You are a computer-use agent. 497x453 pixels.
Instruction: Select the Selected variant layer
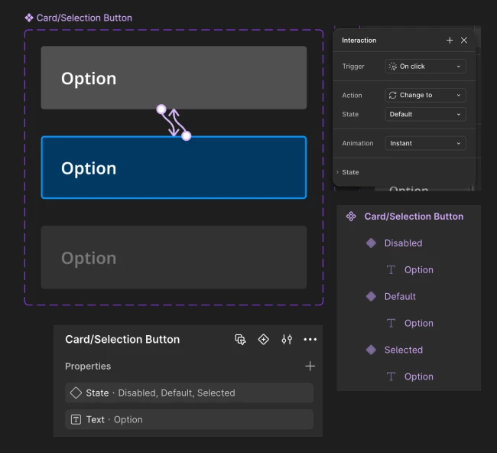404,350
